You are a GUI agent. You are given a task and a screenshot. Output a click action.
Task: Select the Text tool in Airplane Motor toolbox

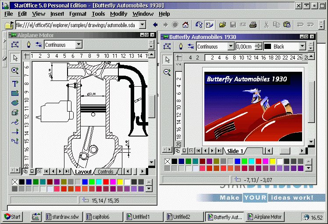pyautogui.click(x=15, y=84)
